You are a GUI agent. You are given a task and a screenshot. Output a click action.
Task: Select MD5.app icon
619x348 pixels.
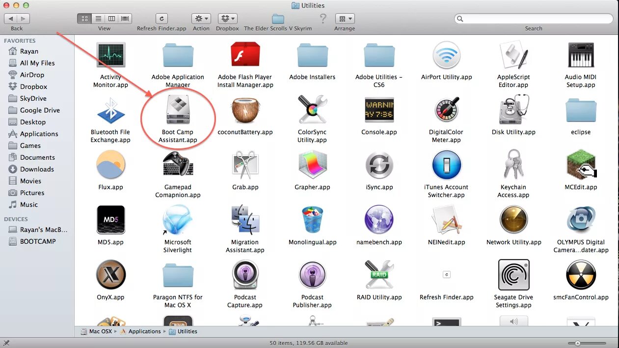[x=110, y=220]
